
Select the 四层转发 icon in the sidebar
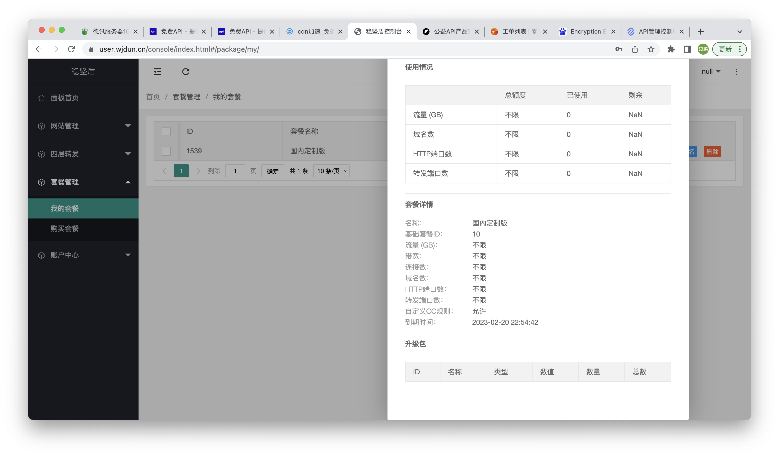[x=41, y=154]
